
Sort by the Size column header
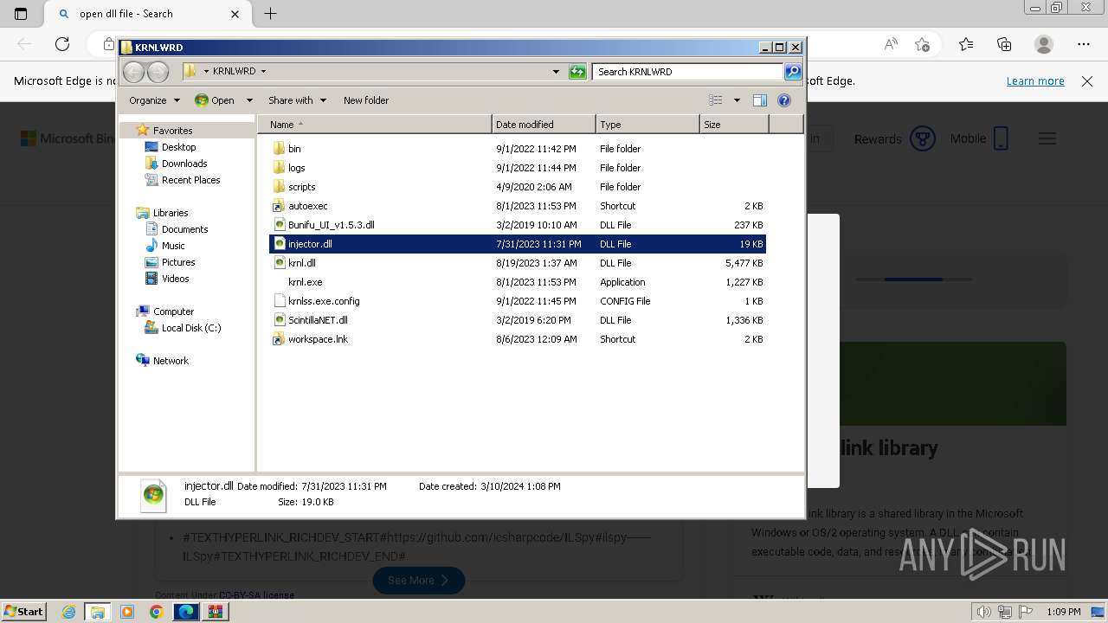734,125
